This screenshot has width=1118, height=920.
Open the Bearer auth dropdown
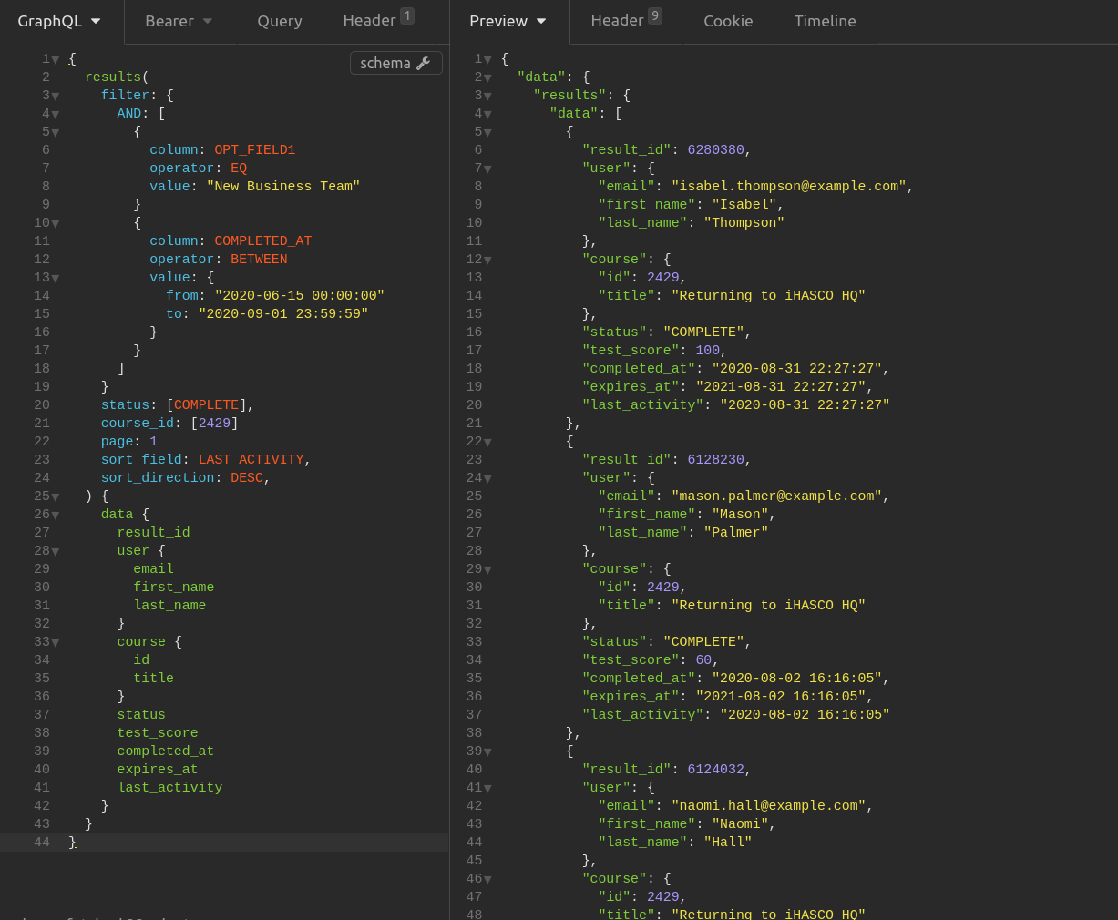(179, 21)
